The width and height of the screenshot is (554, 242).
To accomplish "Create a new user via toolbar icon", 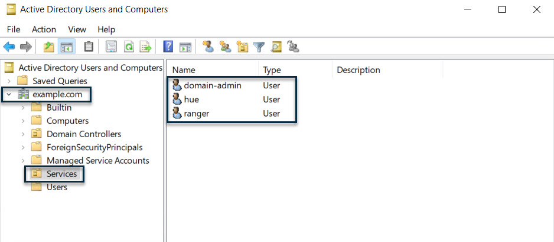I will [208, 47].
